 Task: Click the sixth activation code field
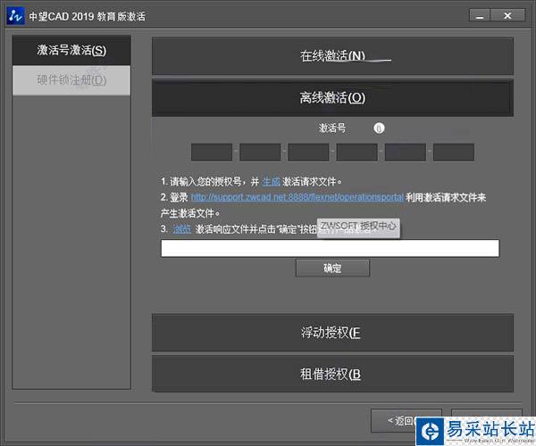coord(454,153)
